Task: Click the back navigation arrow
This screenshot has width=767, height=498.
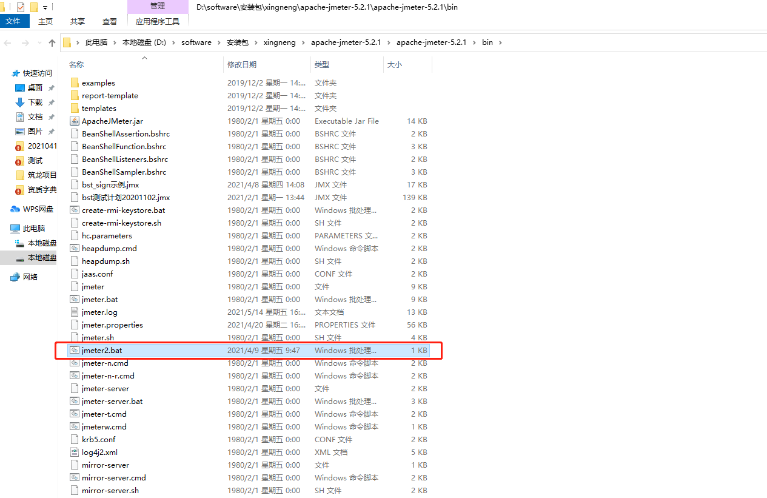Action: [x=8, y=42]
